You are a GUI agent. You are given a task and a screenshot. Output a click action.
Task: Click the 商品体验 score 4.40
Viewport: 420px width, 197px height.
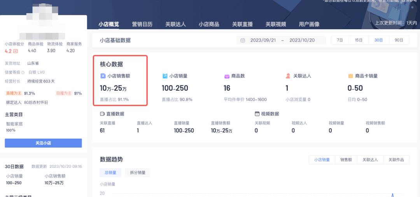pyautogui.click(x=32, y=51)
